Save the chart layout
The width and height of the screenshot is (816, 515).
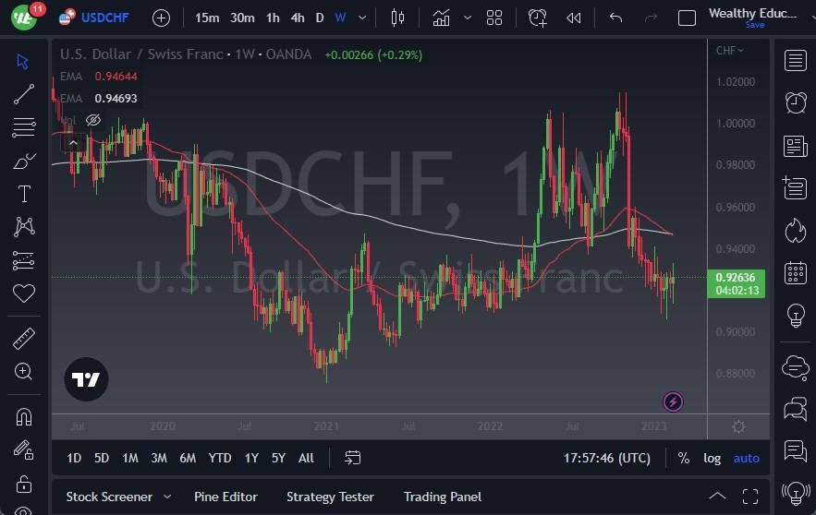(x=755, y=25)
